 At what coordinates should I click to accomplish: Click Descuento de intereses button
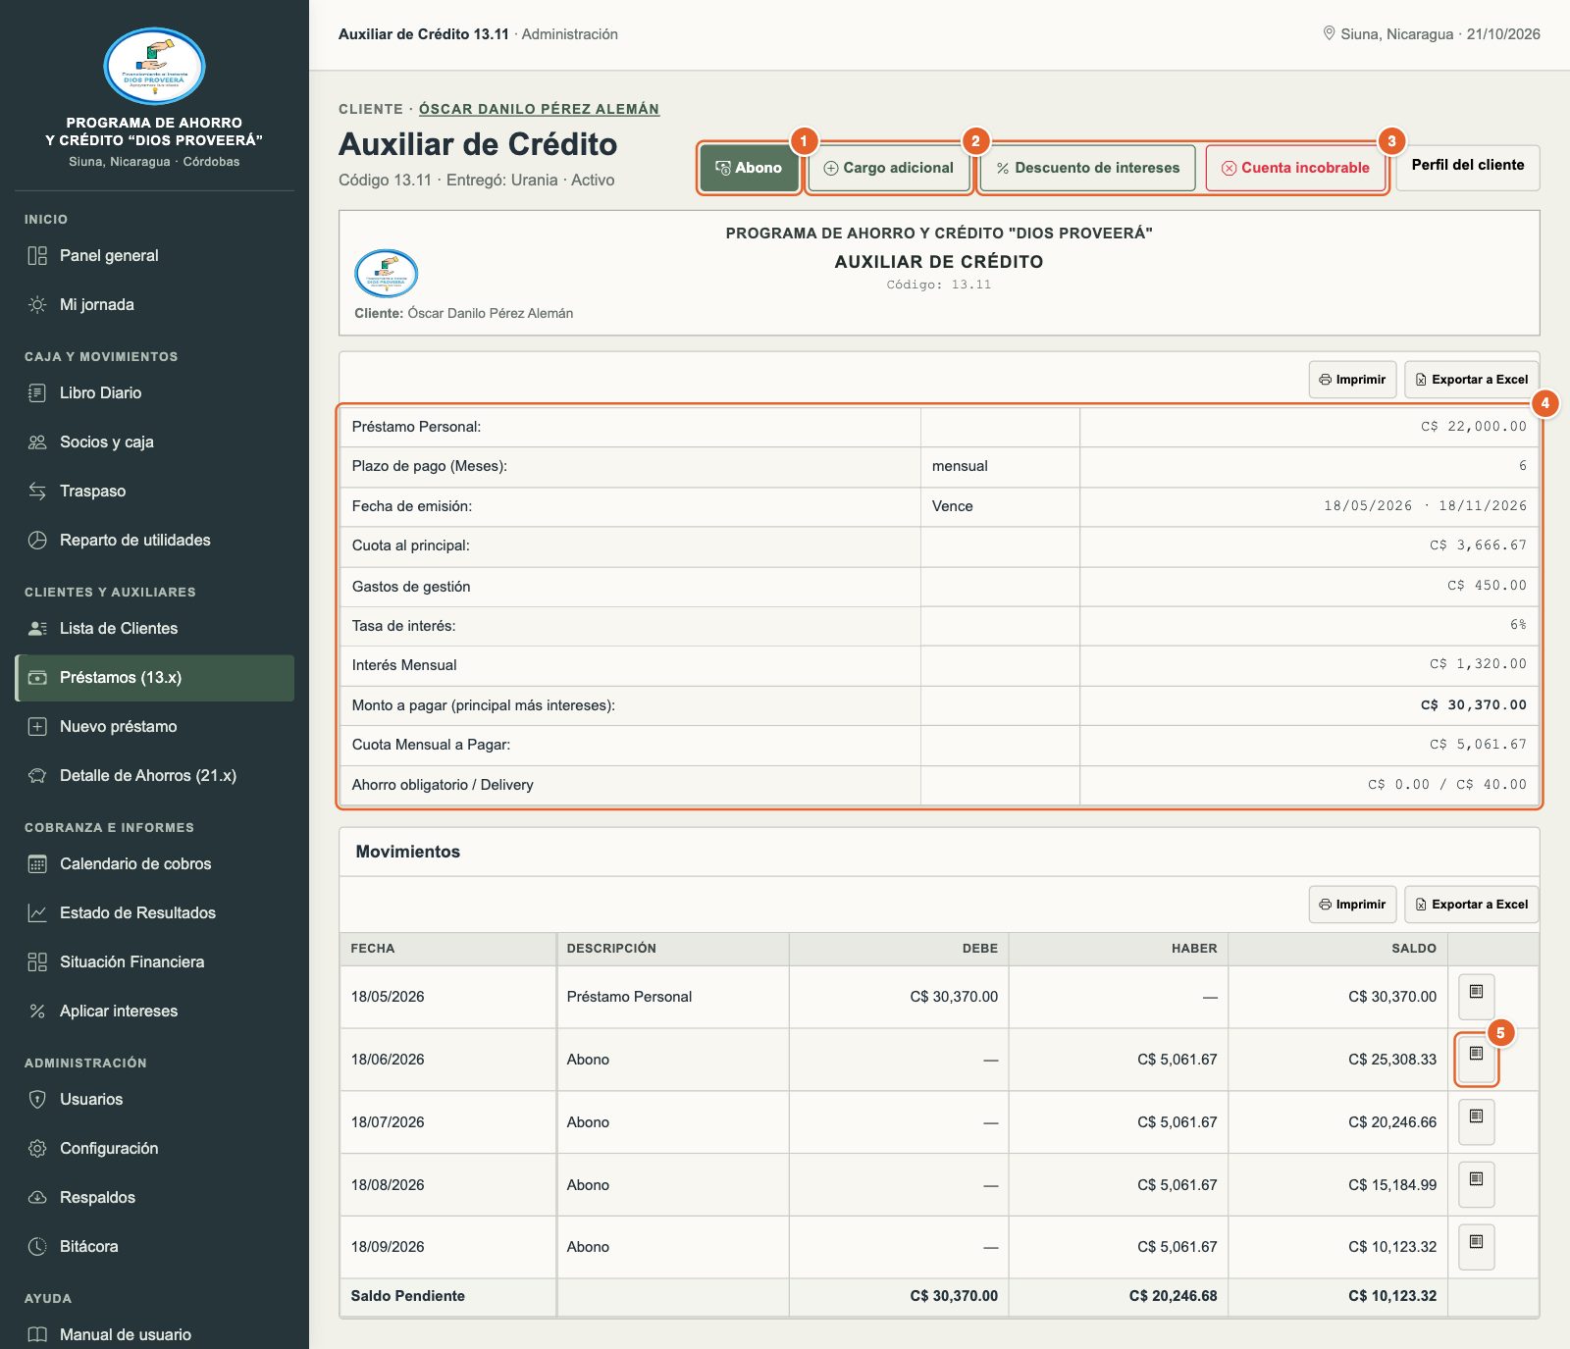click(1088, 168)
